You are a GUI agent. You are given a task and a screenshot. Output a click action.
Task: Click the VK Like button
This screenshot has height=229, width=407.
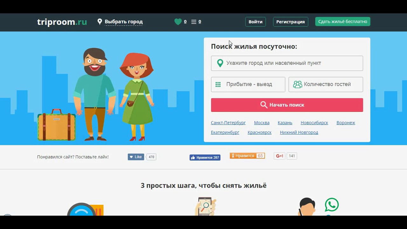tap(136, 157)
